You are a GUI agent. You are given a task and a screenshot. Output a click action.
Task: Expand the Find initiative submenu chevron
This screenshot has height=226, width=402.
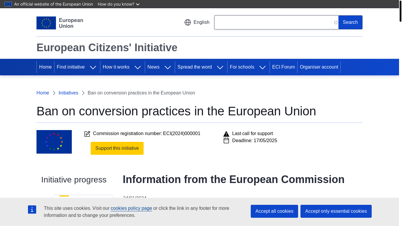click(93, 67)
